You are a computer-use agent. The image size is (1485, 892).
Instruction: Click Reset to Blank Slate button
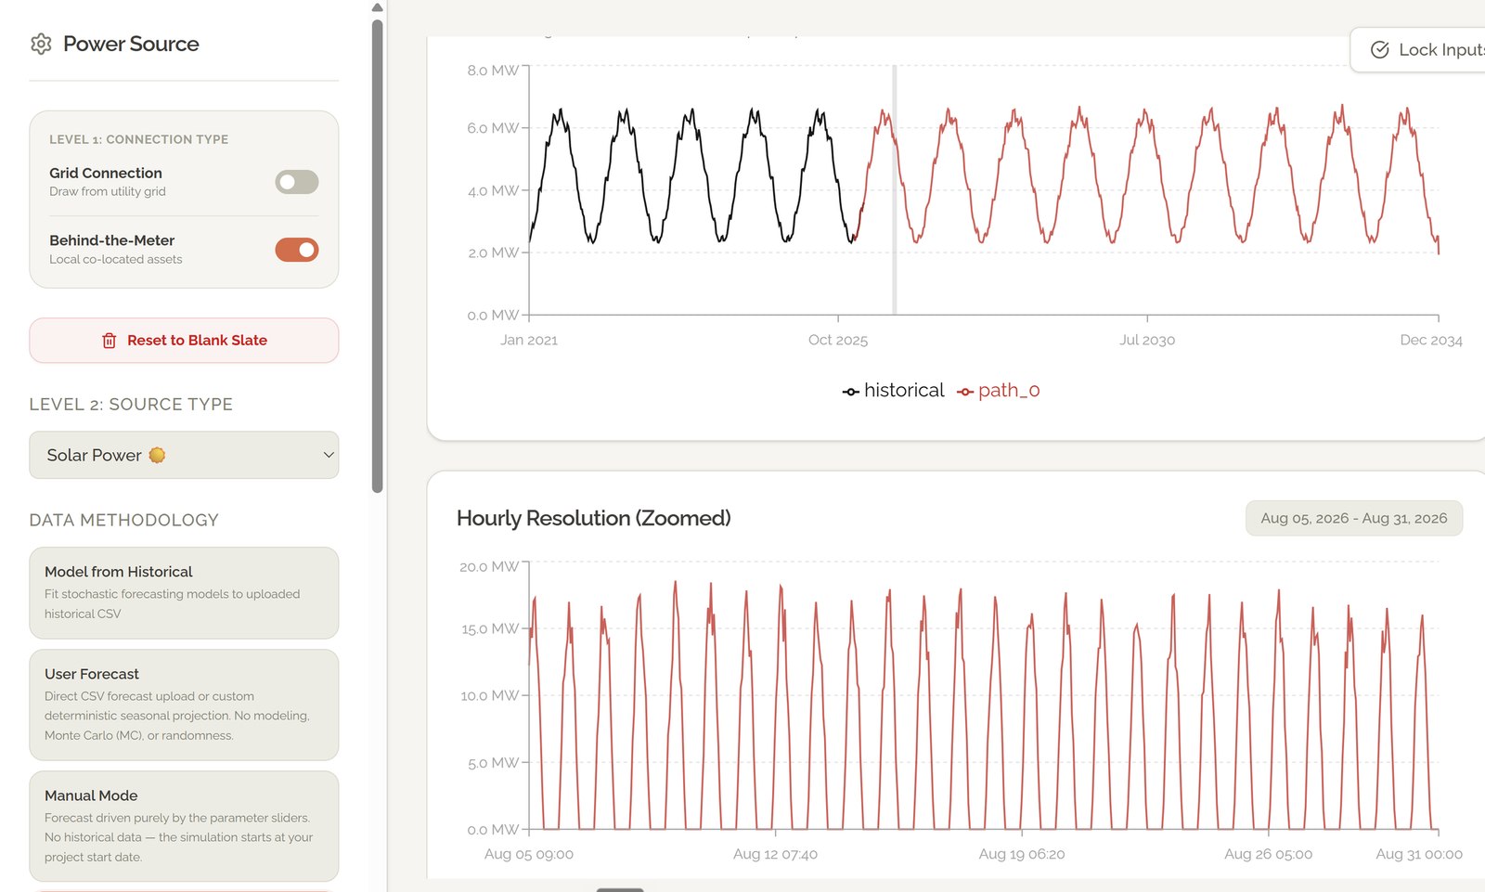[x=184, y=341]
